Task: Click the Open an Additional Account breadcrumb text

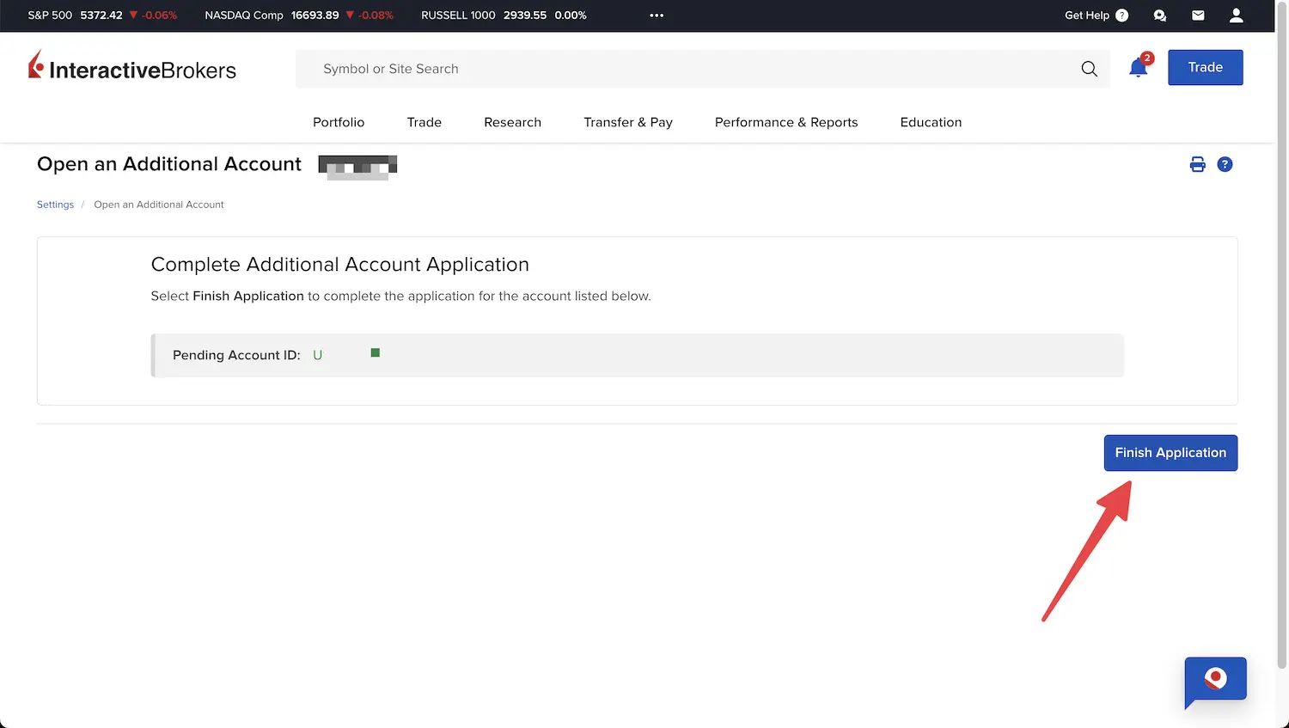Action: 159,205
